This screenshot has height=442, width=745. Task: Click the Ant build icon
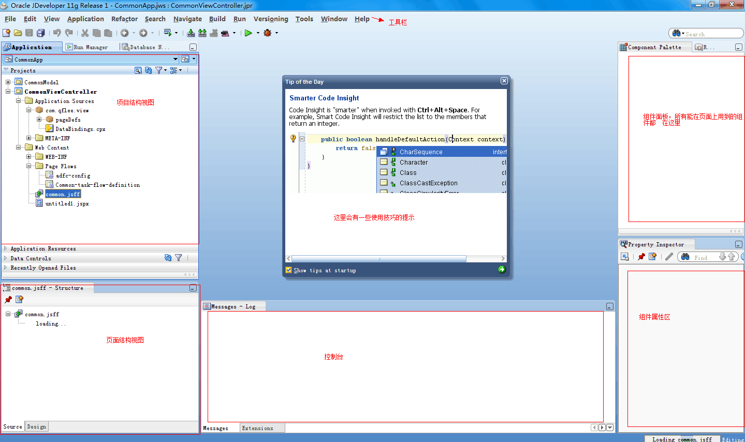[225, 33]
